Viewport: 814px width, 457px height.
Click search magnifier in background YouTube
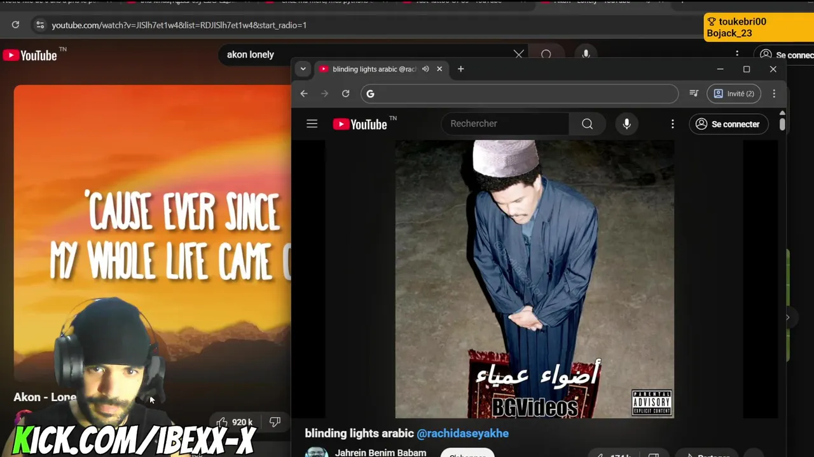click(546, 55)
